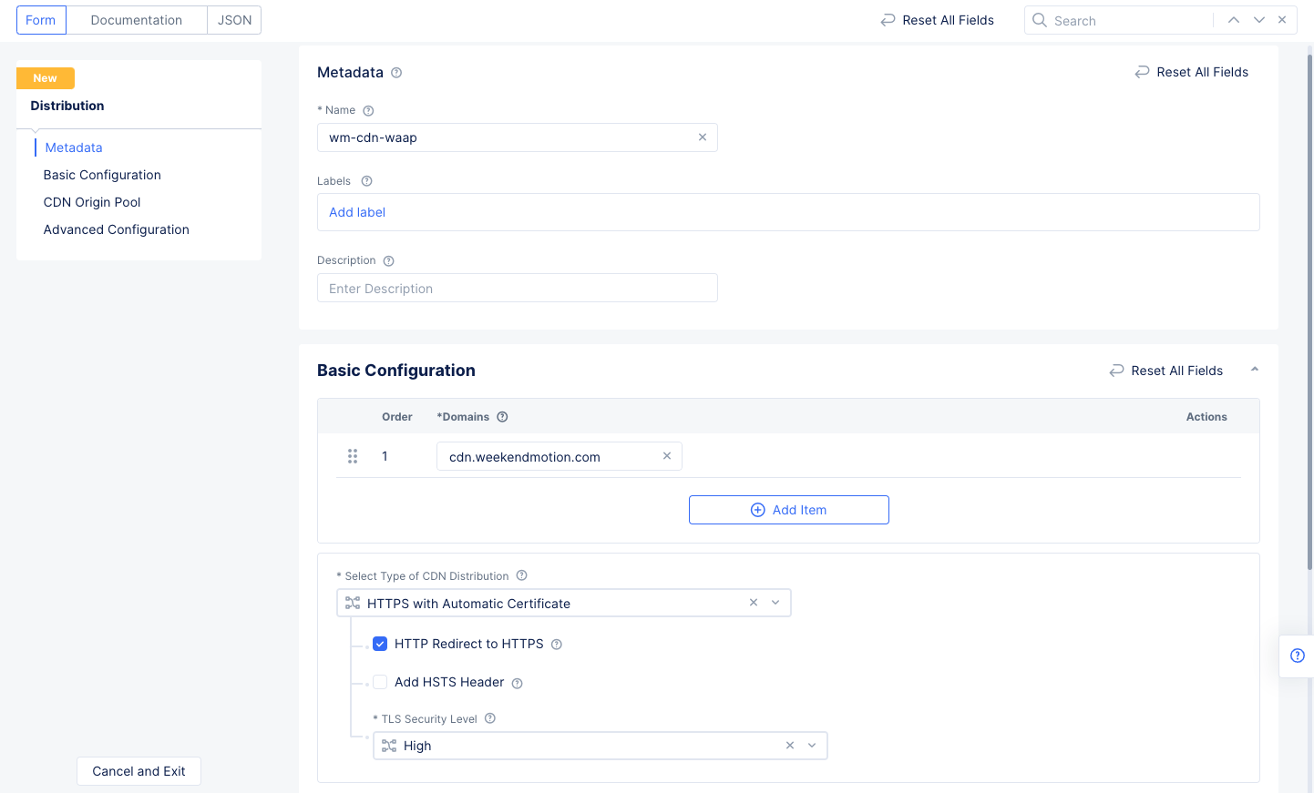Click the help icon next to Metadata heading

[396, 73]
